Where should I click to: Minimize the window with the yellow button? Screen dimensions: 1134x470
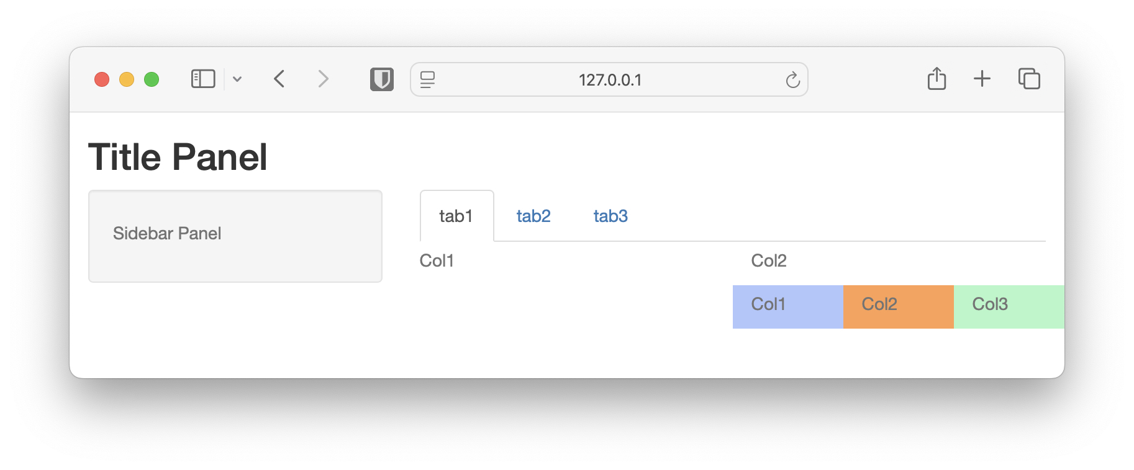coord(127,79)
